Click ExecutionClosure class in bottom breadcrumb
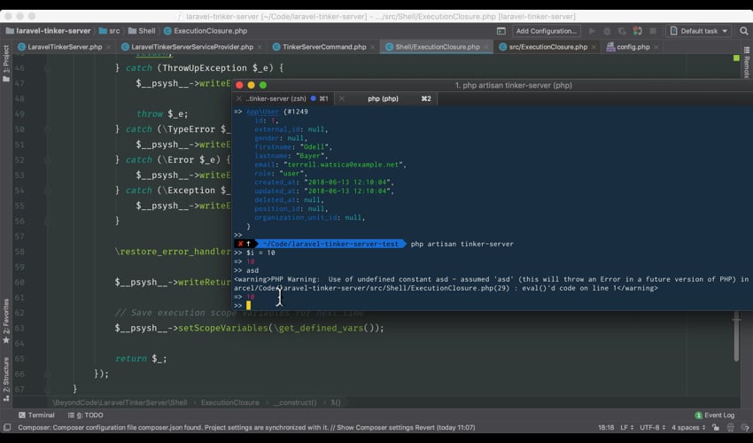This screenshot has width=753, height=443. (x=230, y=402)
